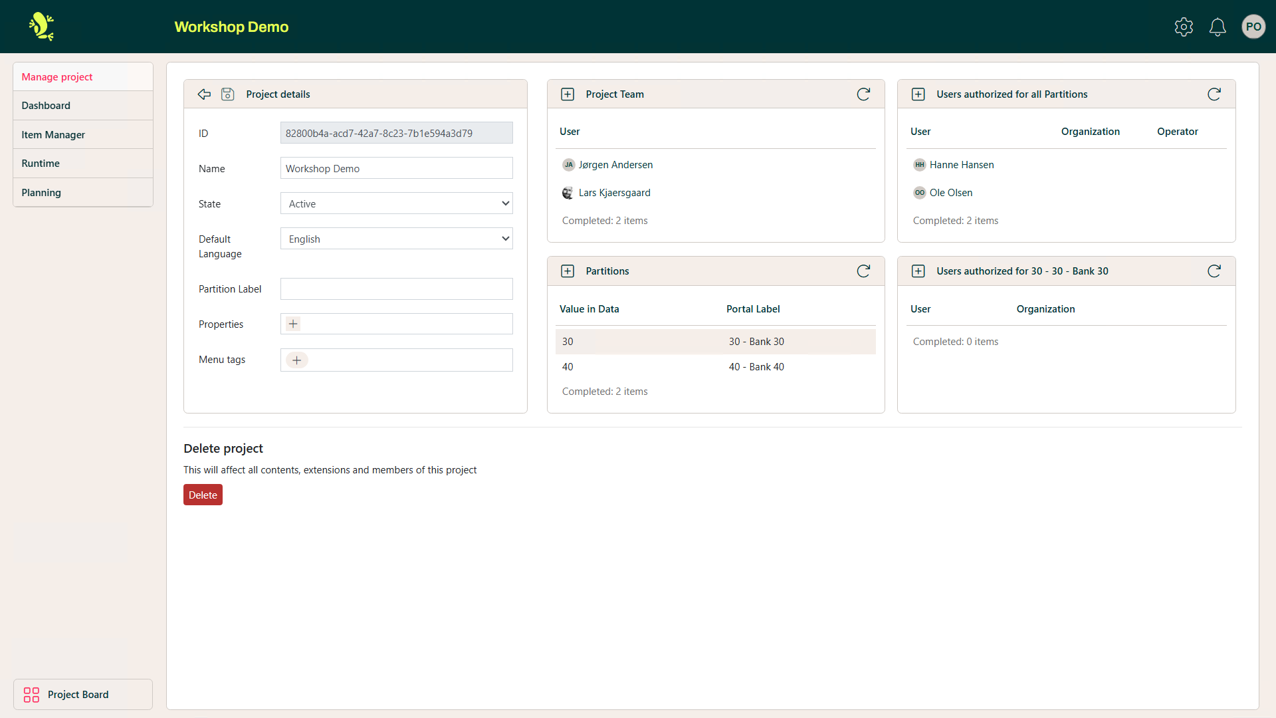Click the save icon in Project details
The width and height of the screenshot is (1276, 718).
click(227, 94)
